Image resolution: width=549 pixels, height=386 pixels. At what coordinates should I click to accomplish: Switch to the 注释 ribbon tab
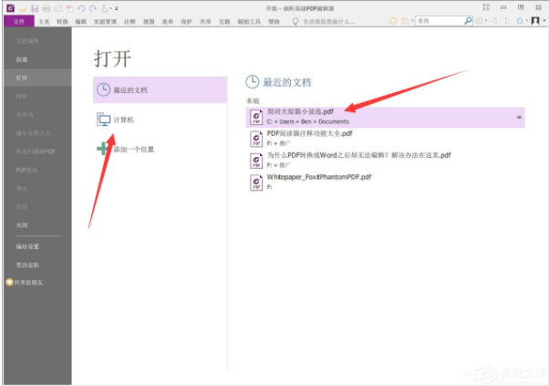click(x=129, y=22)
